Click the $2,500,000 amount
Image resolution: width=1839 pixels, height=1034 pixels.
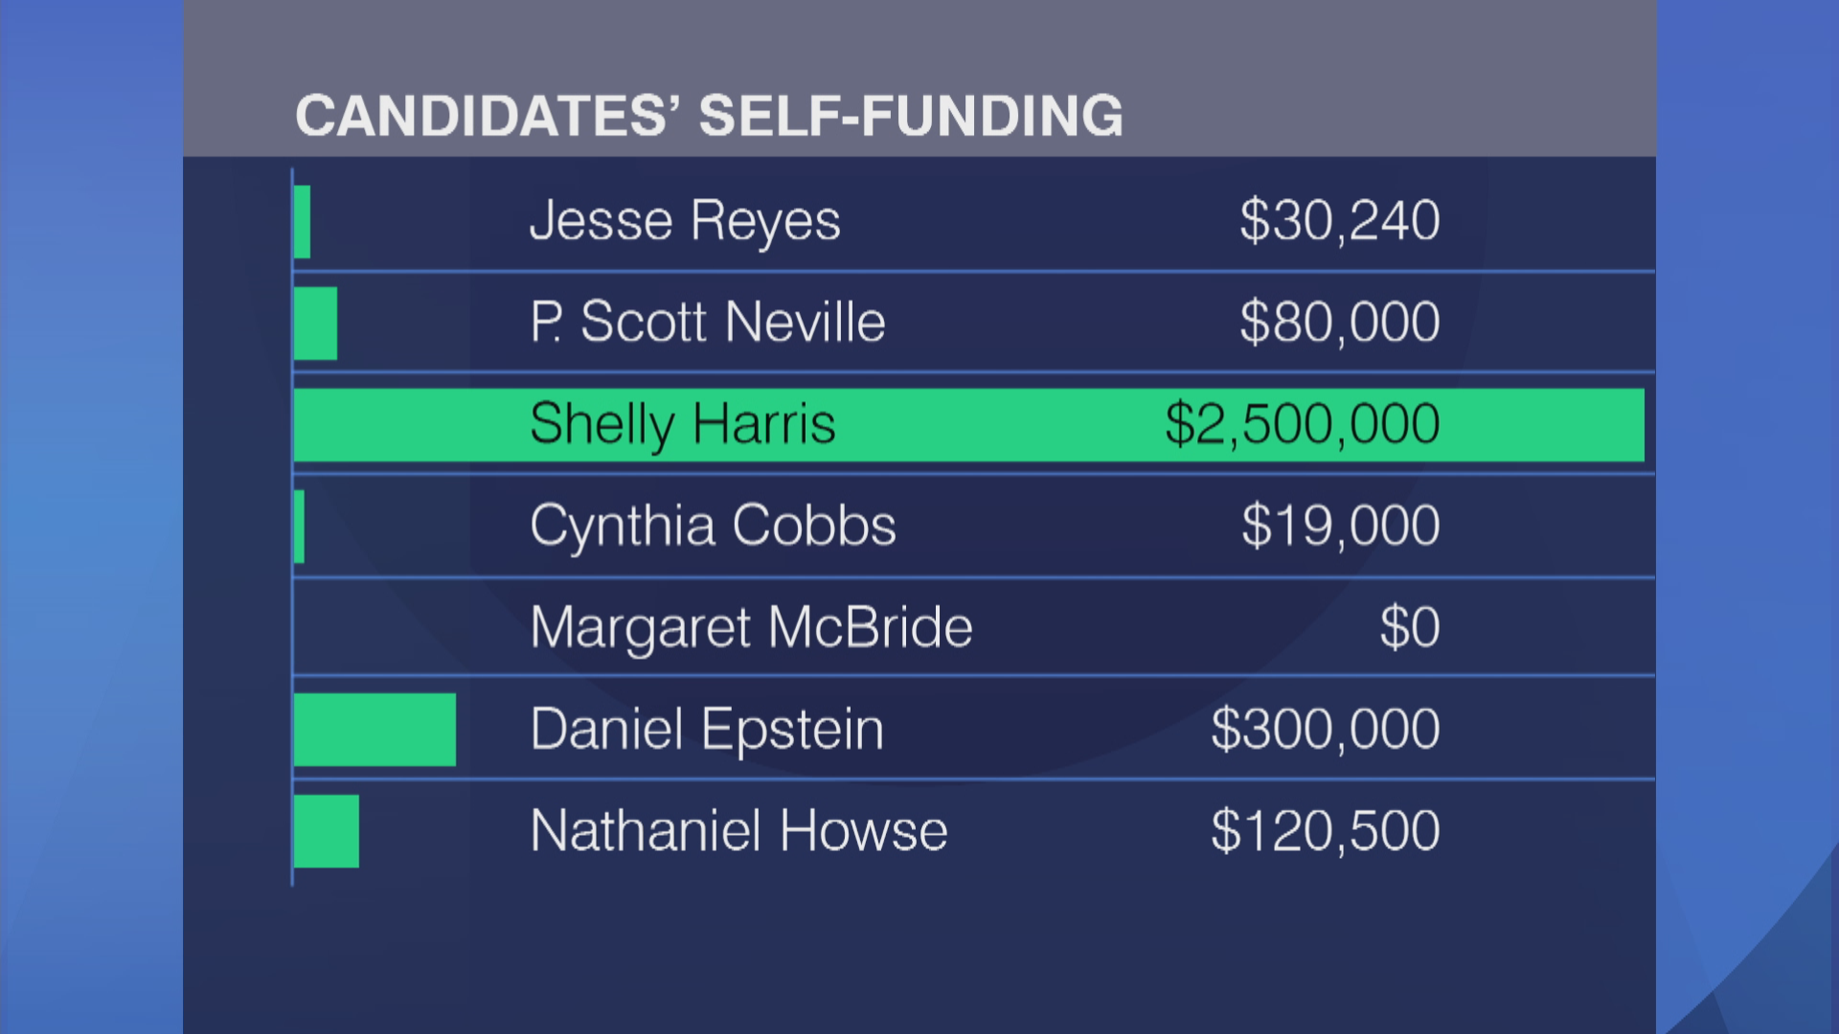[x=1302, y=424]
